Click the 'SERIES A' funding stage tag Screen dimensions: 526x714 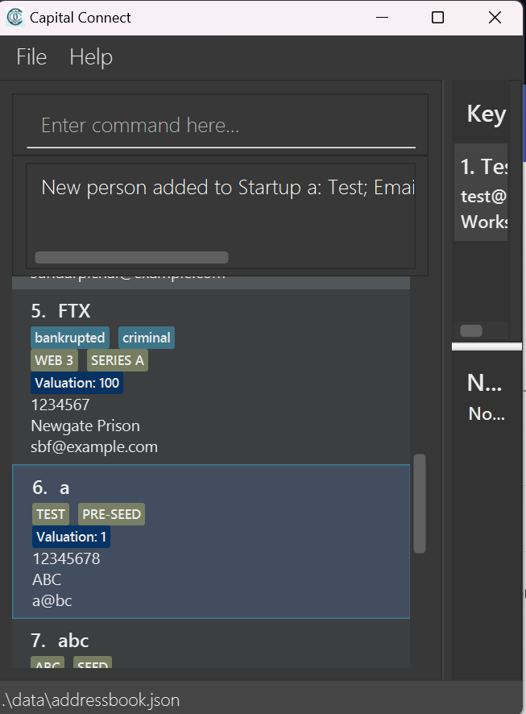[118, 360]
